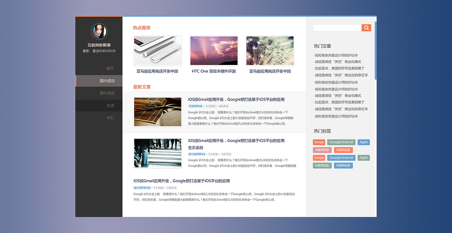Click the 热门文章 sidebar heading
Viewport: 452px width, 233px height.
point(322,46)
